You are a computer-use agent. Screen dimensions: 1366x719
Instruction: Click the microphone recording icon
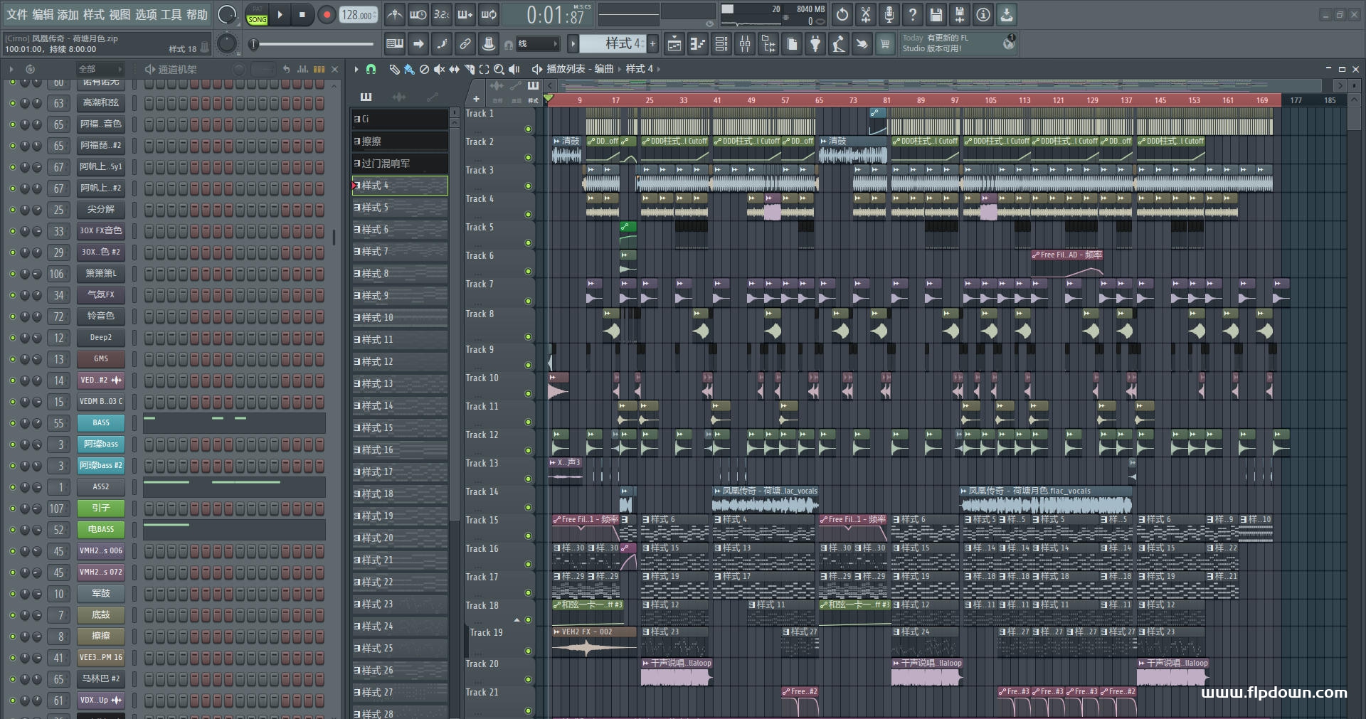click(x=889, y=14)
